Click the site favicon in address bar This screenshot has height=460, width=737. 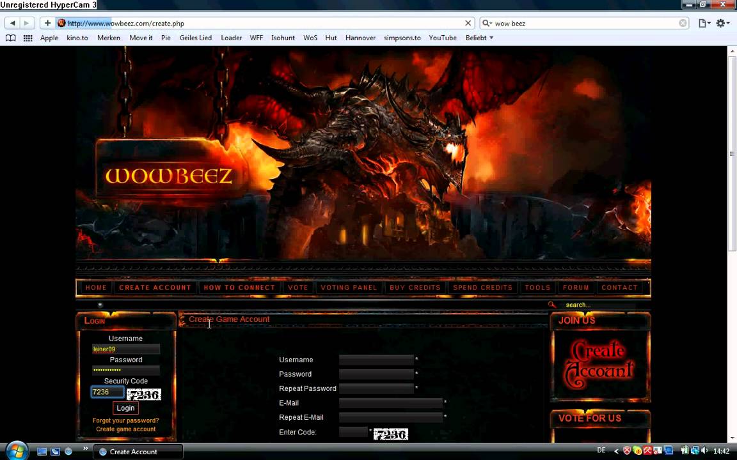click(61, 23)
